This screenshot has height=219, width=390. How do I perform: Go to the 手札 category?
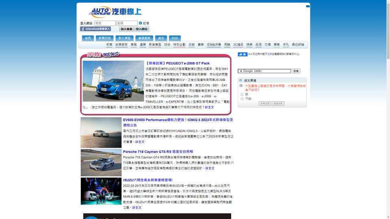click(x=286, y=45)
